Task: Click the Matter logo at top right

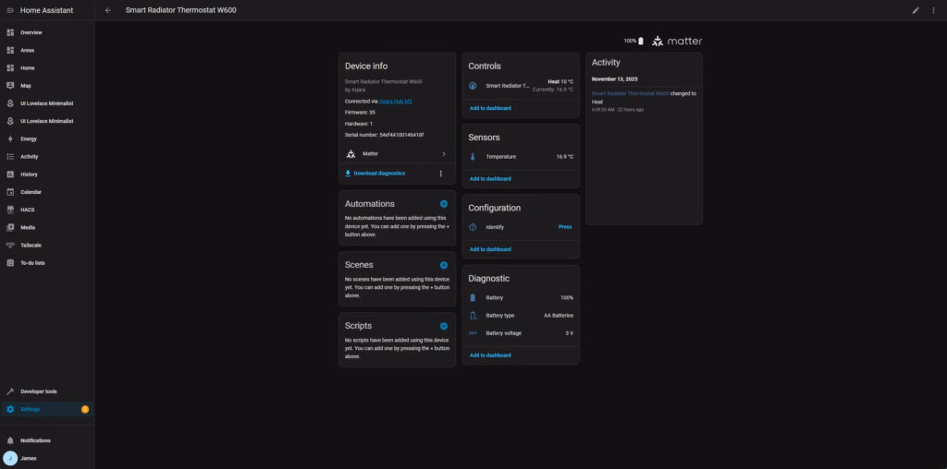Action: coord(677,41)
